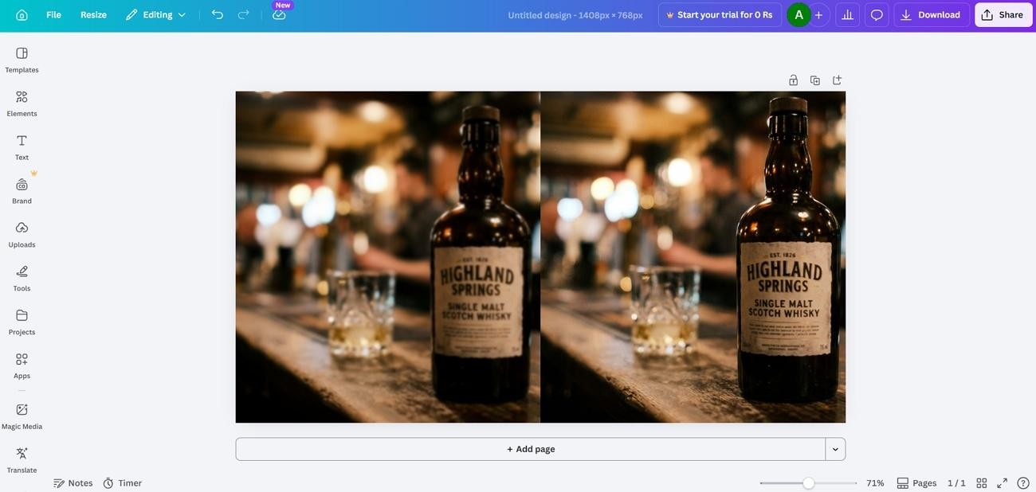Select the Text panel
Viewport: 1036px width, 492px height.
22,147
